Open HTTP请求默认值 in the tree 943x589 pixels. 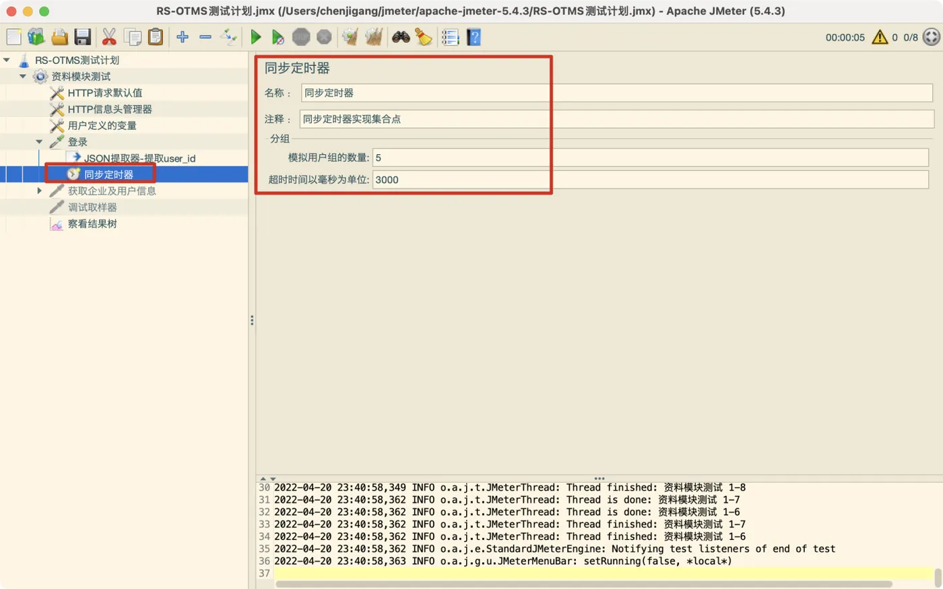[105, 93]
